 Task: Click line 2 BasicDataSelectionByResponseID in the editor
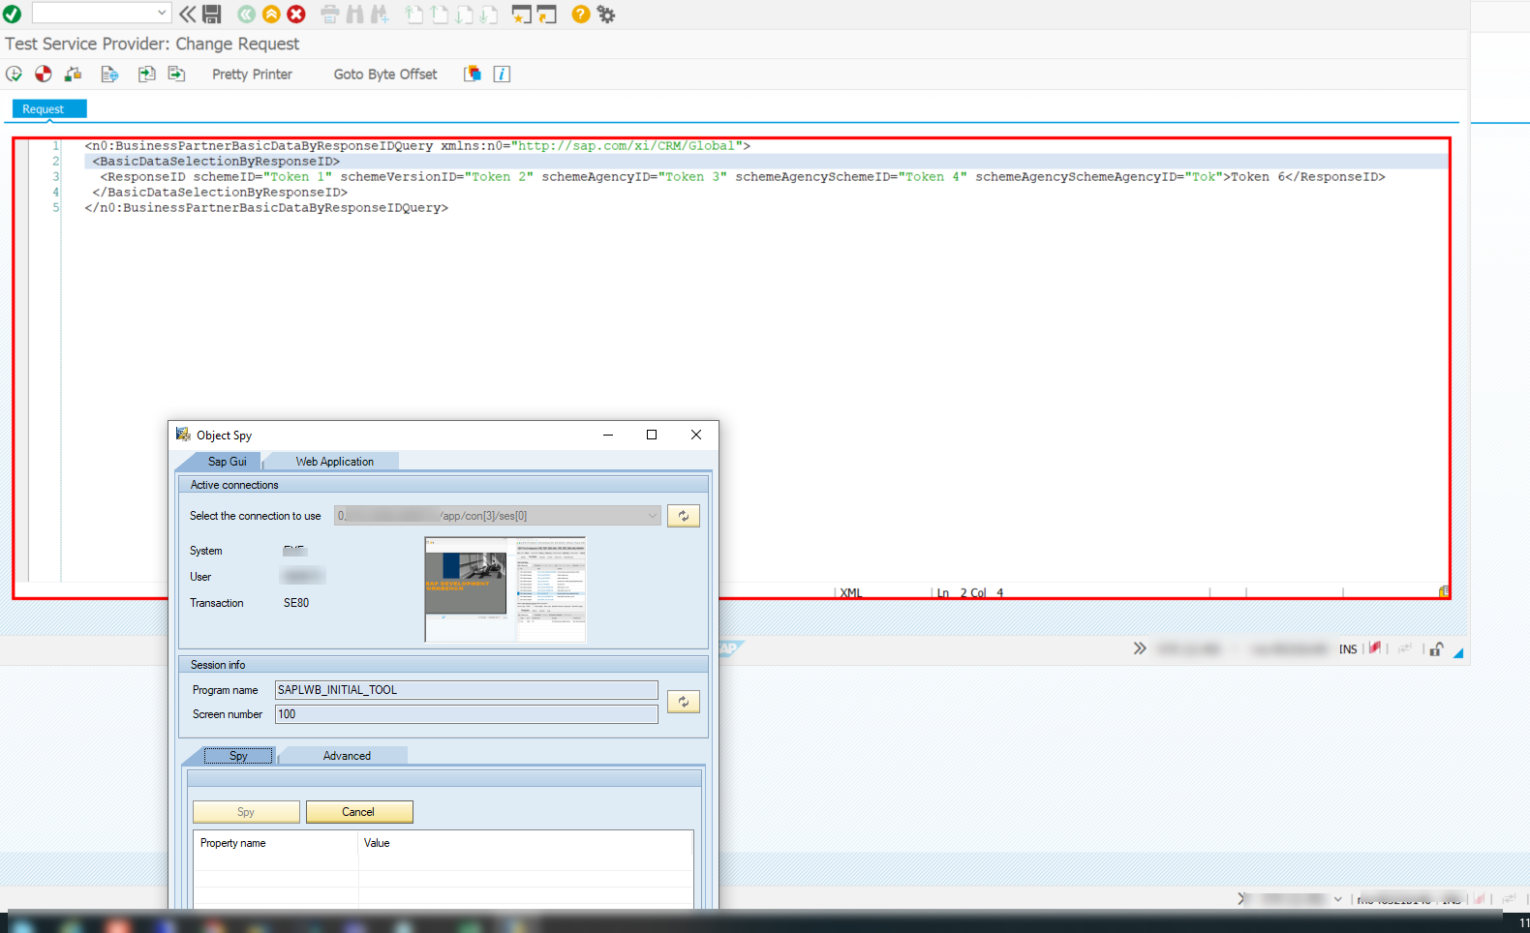[216, 162]
